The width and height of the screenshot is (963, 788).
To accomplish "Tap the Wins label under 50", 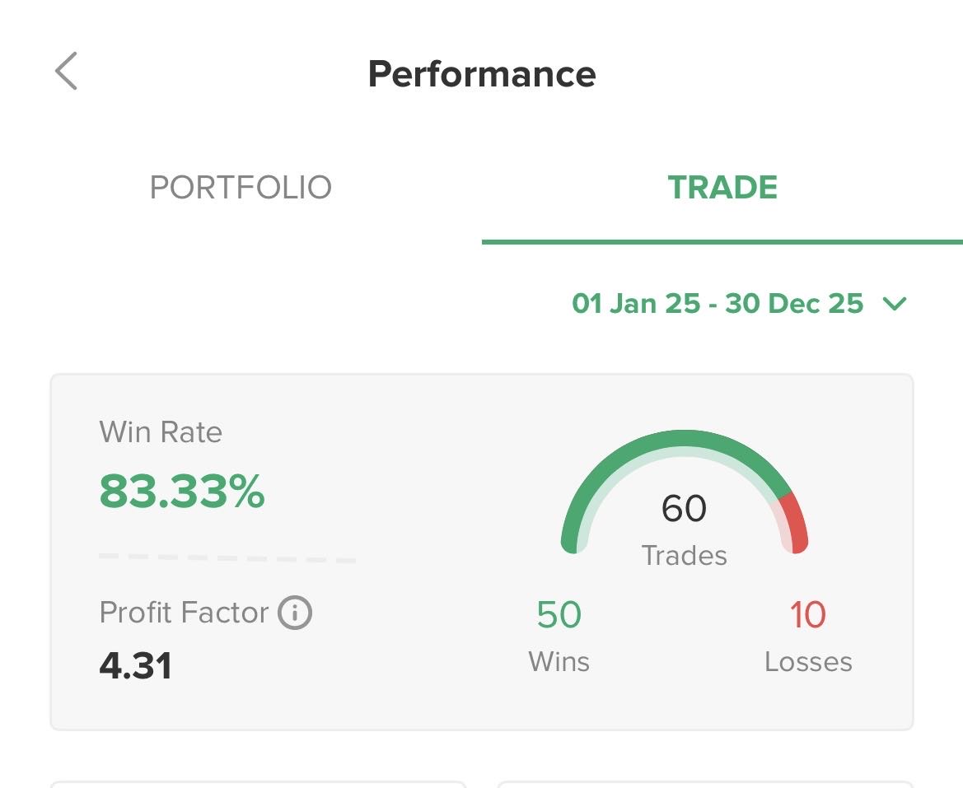I will [559, 662].
